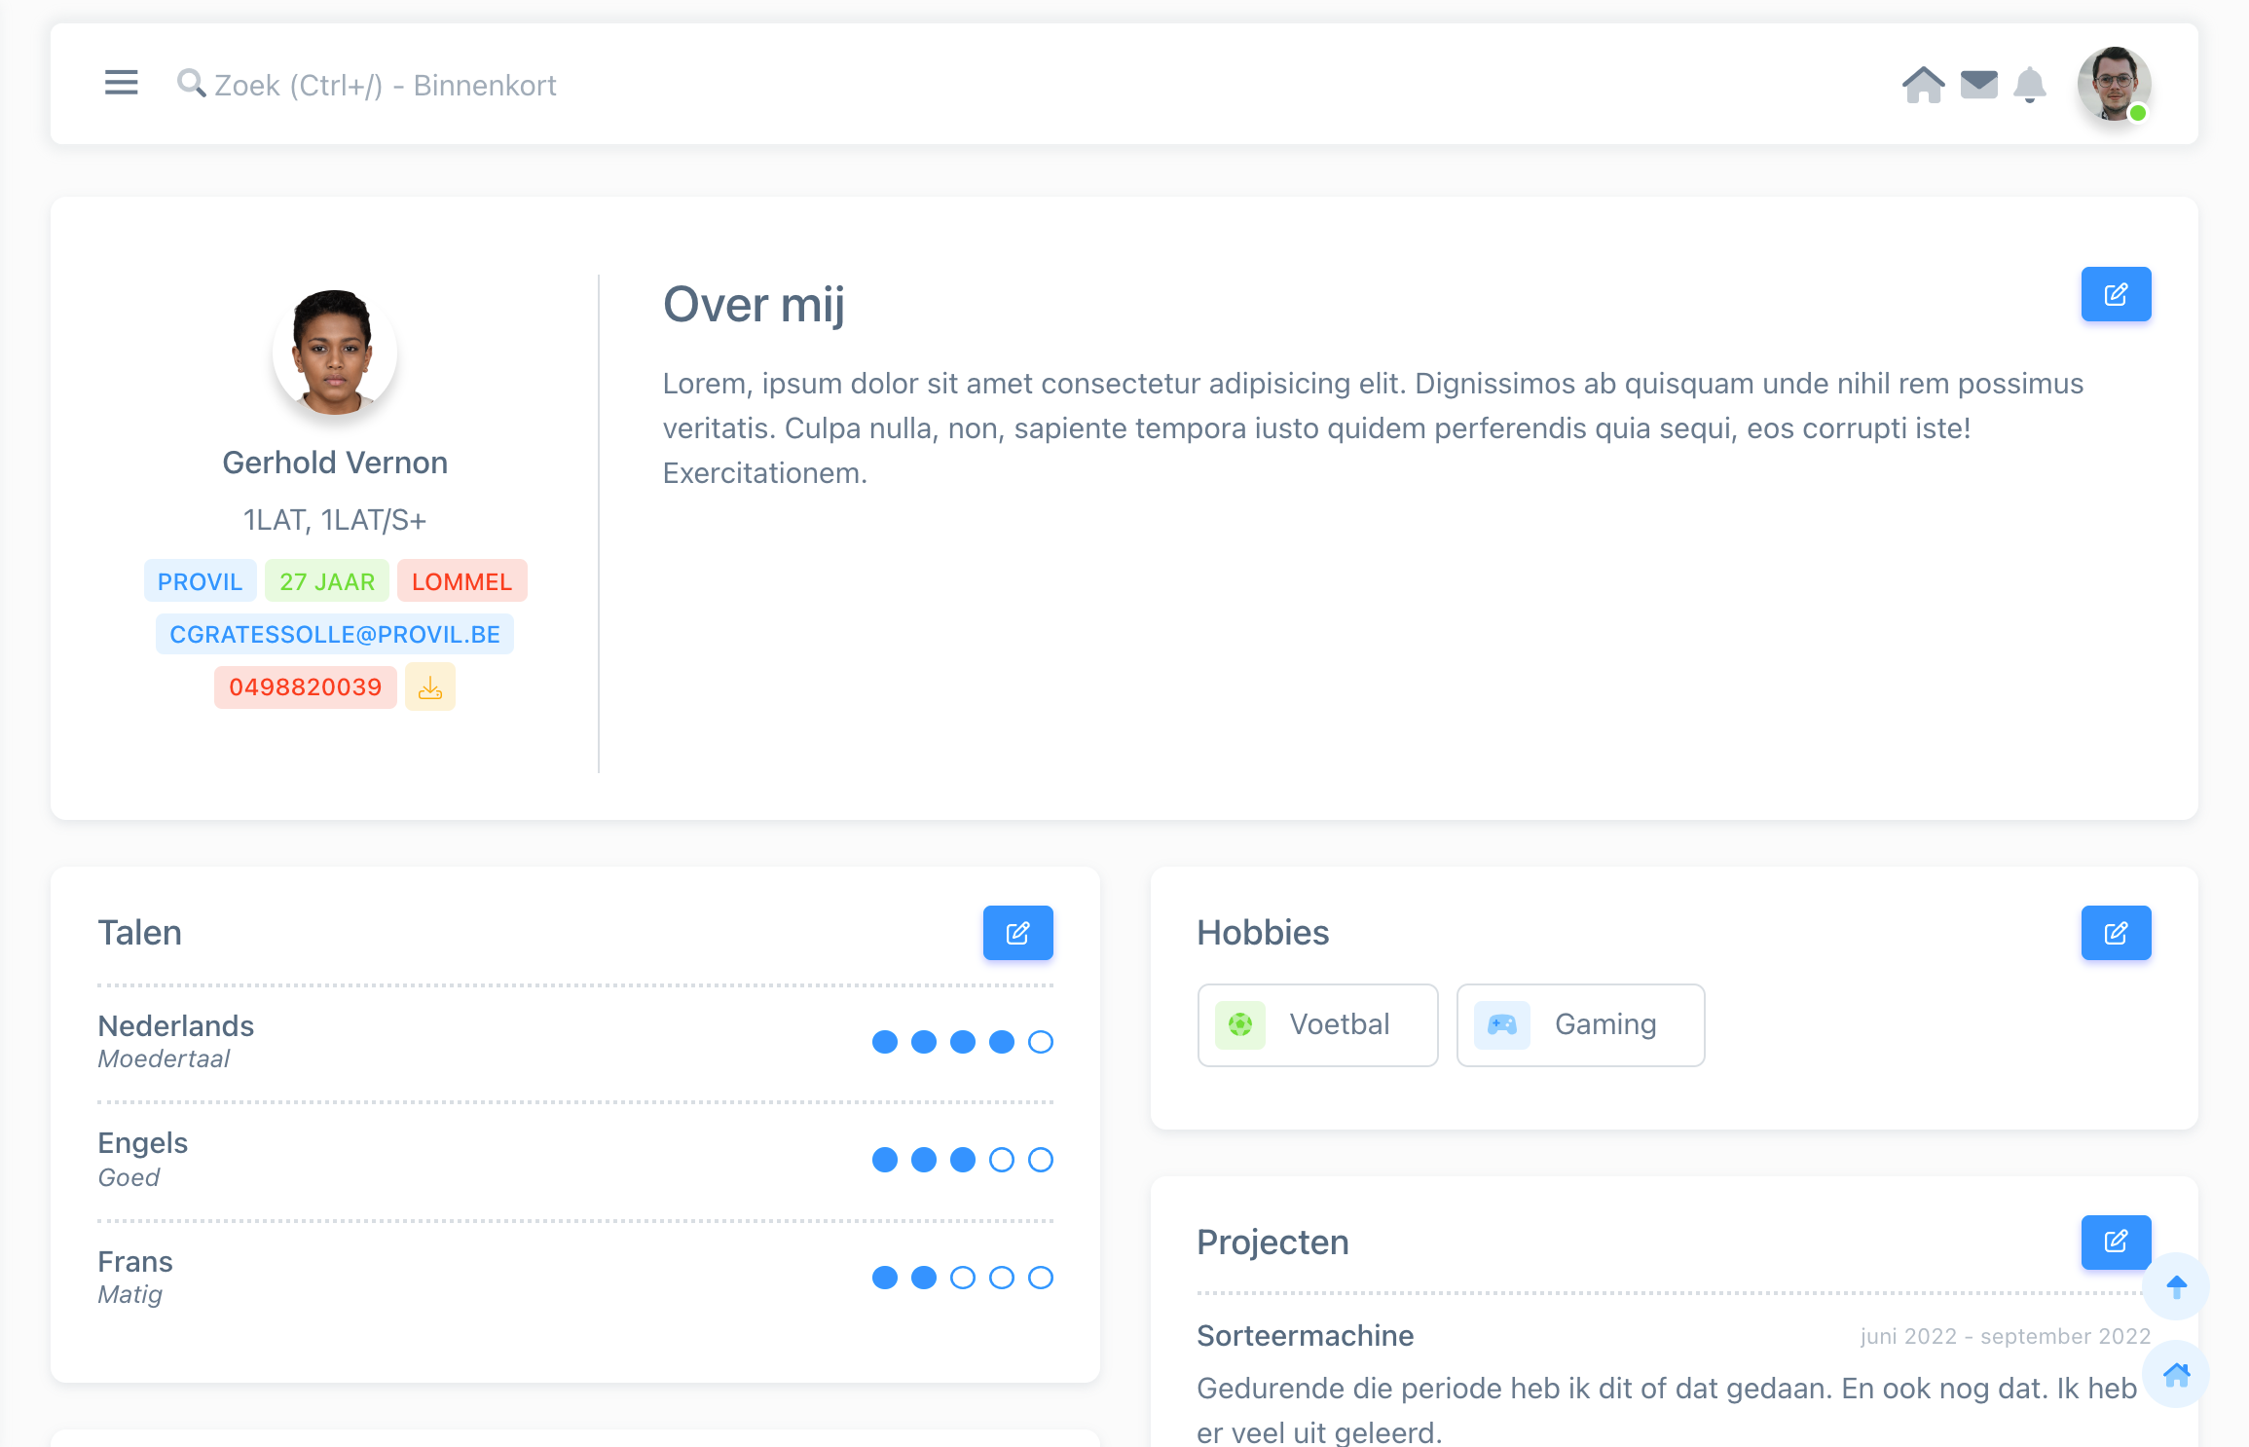Click Gerhold Vernon's profile photo
This screenshot has height=1447, width=2249.
click(334, 352)
